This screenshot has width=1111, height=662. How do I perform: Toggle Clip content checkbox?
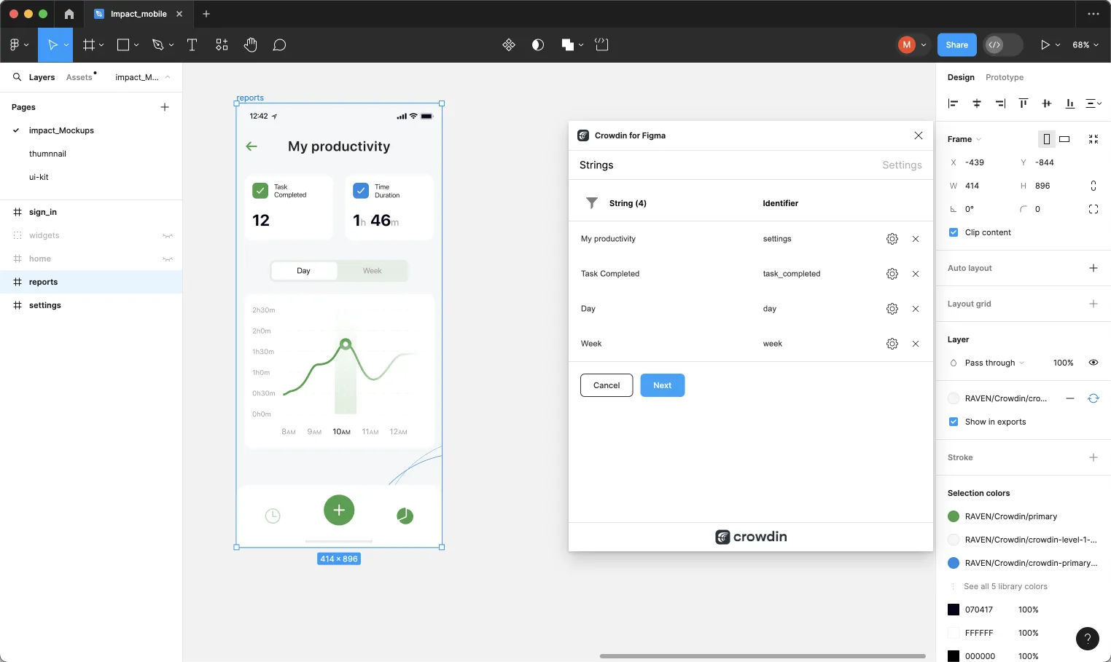tap(954, 232)
